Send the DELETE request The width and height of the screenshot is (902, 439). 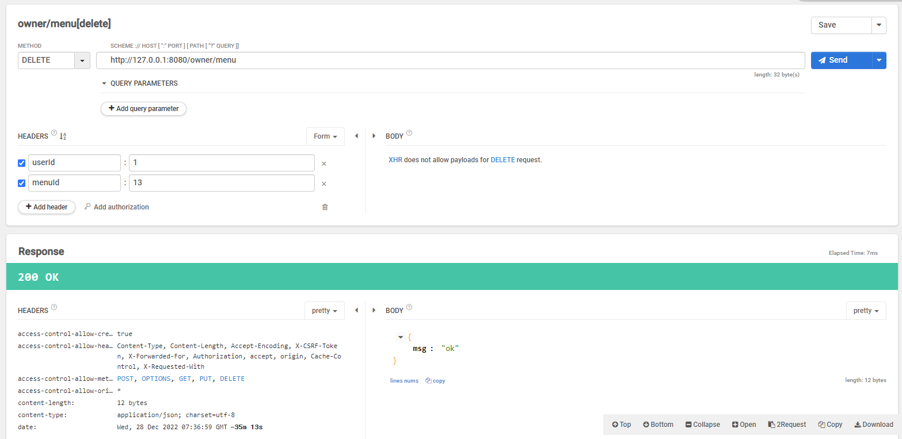pos(842,60)
